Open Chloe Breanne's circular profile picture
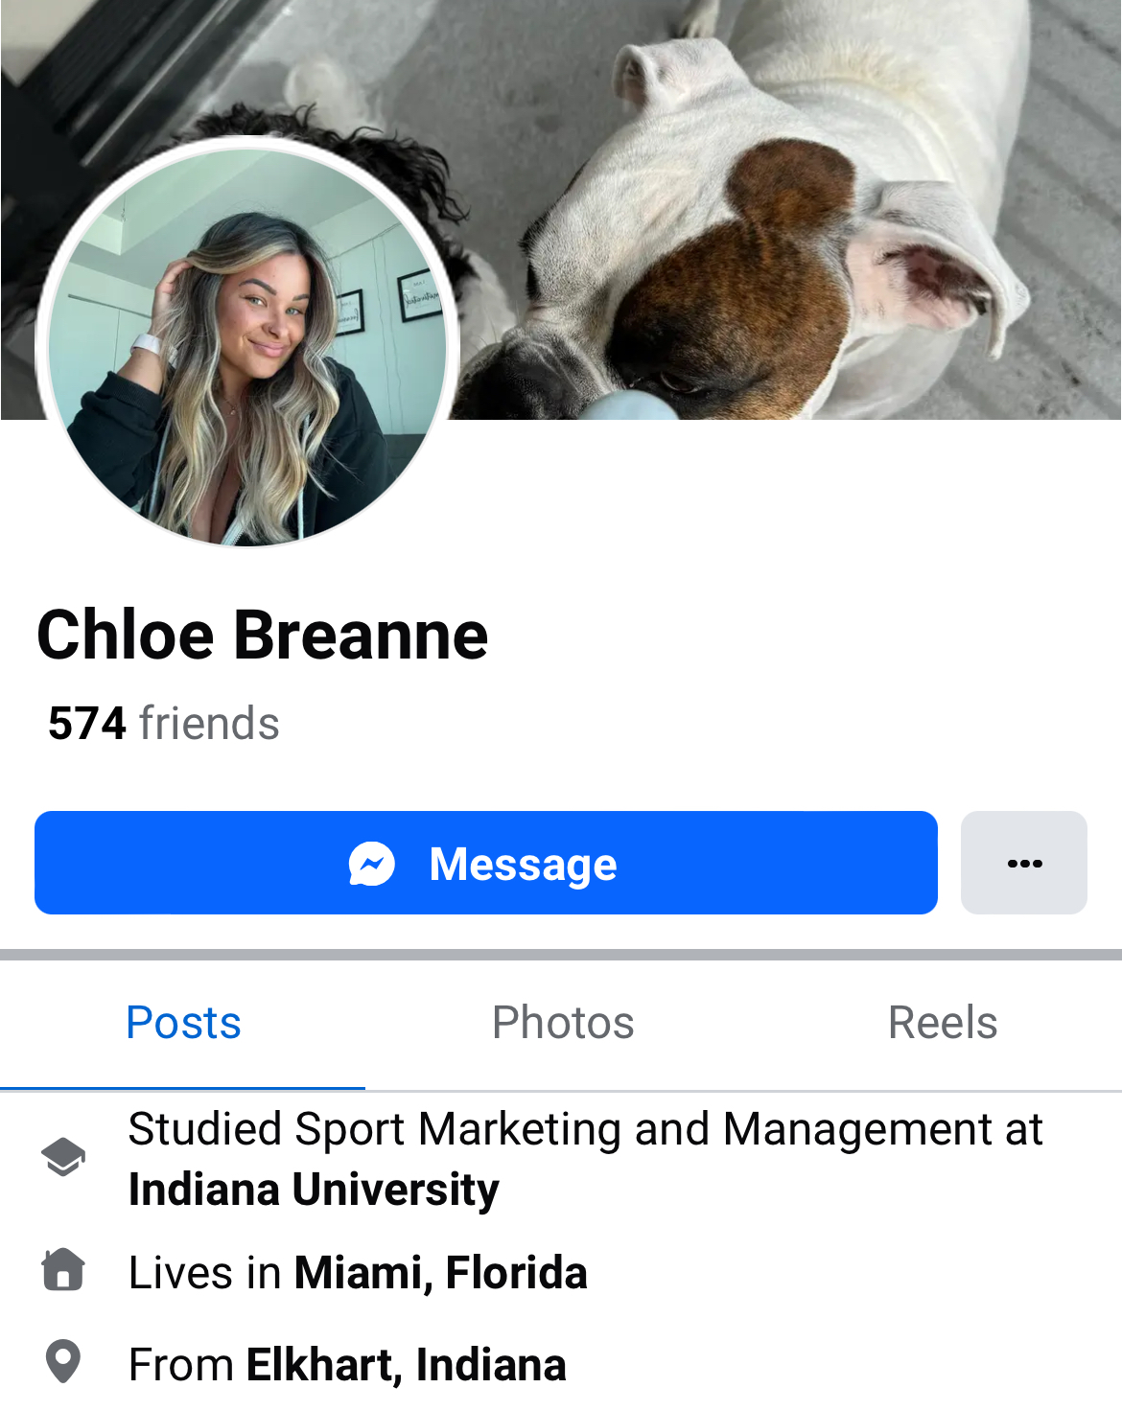The image size is (1122, 1411). pos(247,345)
